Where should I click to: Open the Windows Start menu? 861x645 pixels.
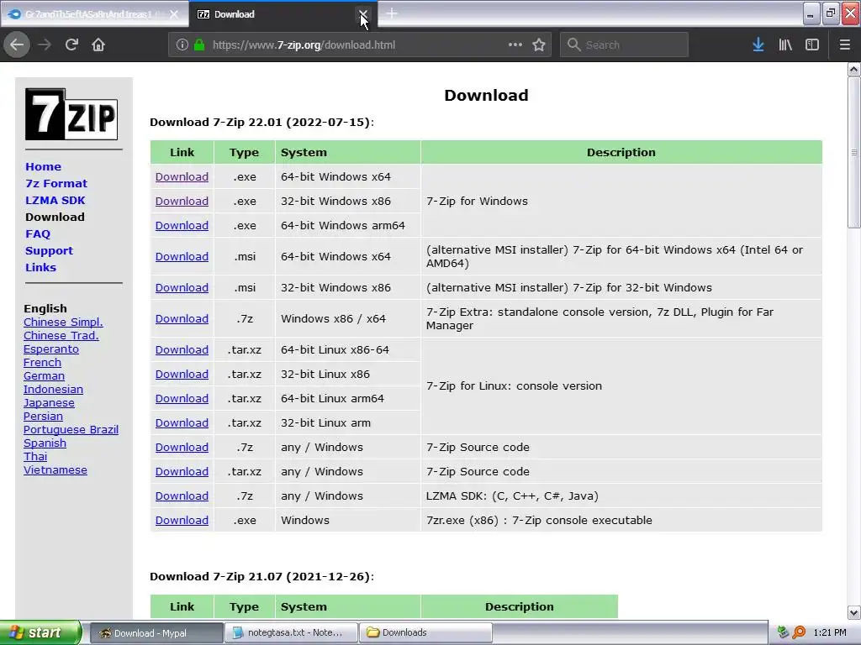point(40,632)
